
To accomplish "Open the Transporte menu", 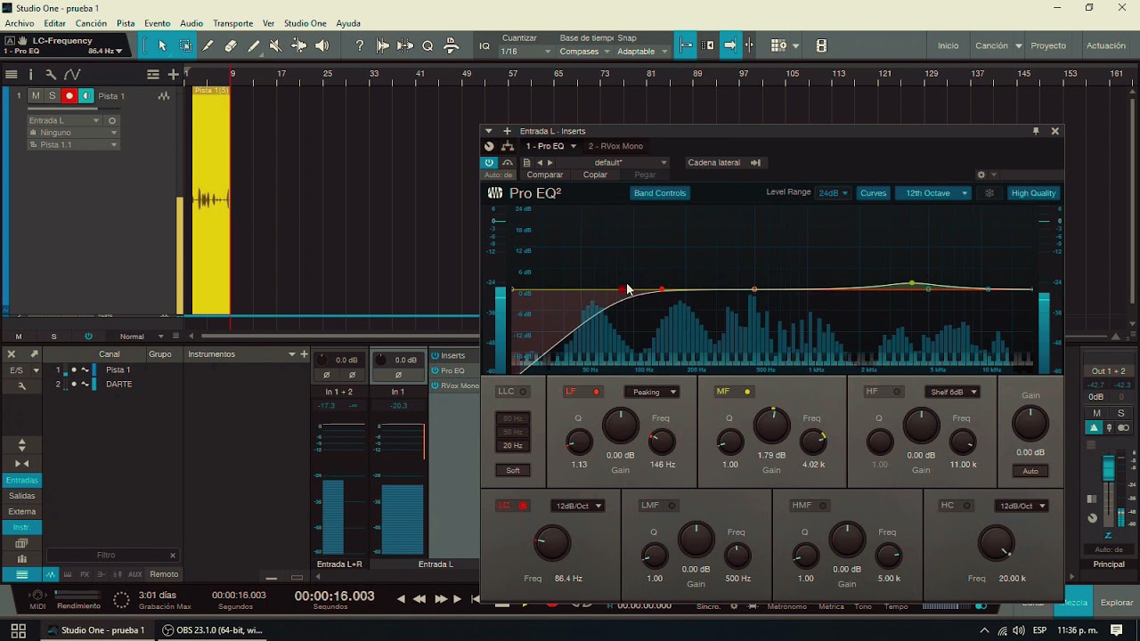I will [x=232, y=23].
